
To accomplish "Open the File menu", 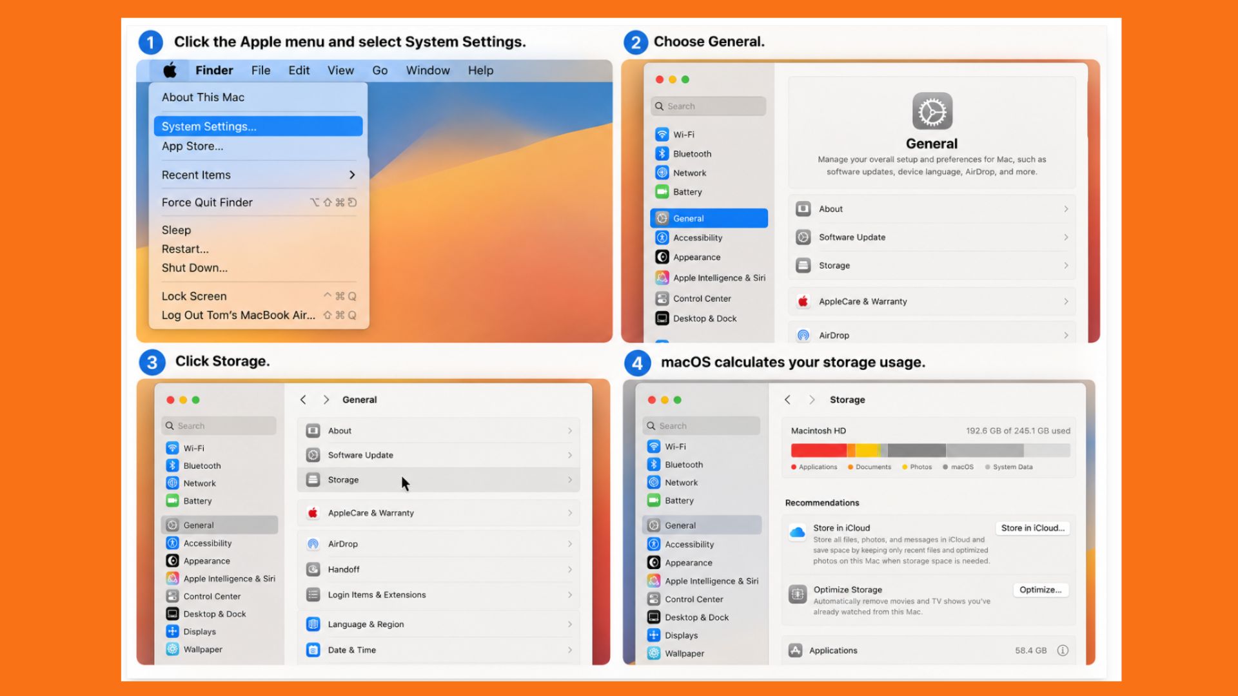I will click(260, 70).
